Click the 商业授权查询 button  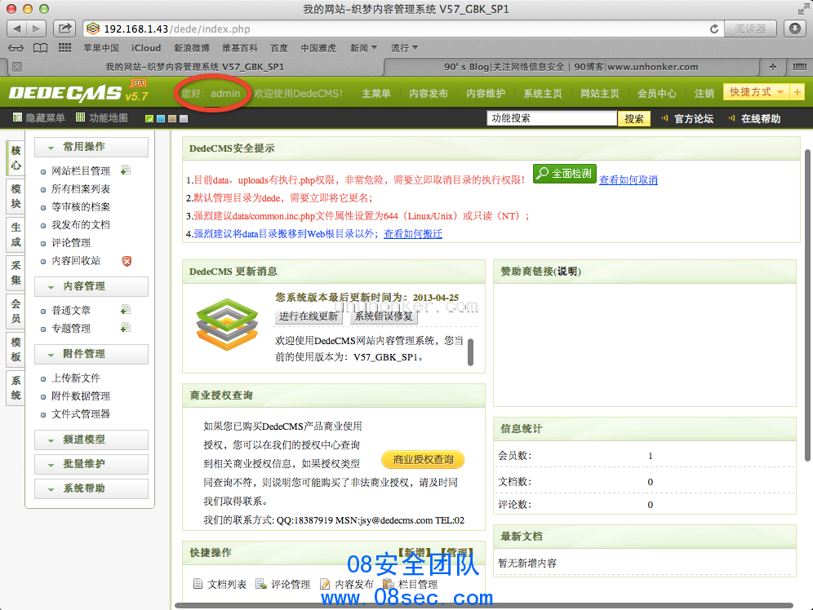pos(423,459)
